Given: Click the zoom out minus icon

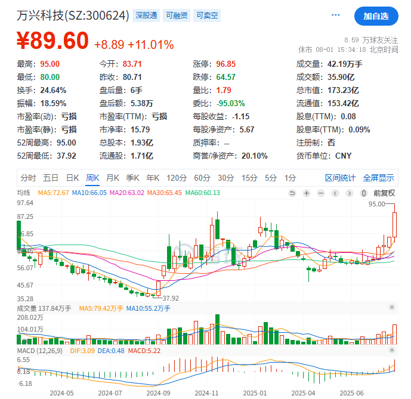Looking at the screenshot, I should click(320, 193).
